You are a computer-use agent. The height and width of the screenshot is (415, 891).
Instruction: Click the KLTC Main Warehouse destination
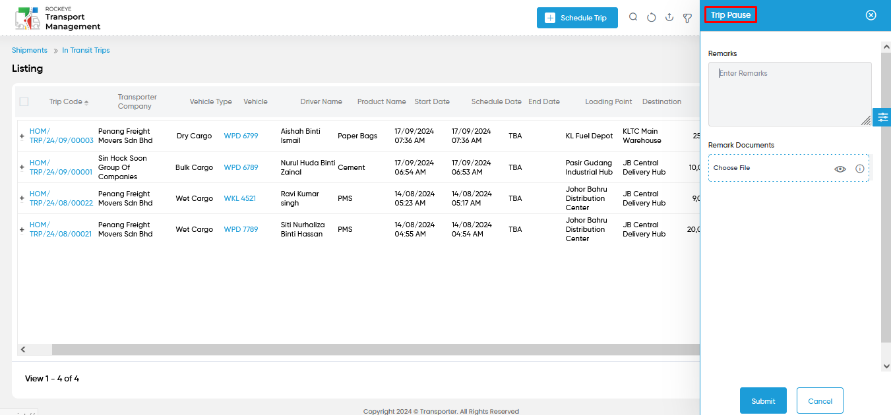click(x=642, y=136)
